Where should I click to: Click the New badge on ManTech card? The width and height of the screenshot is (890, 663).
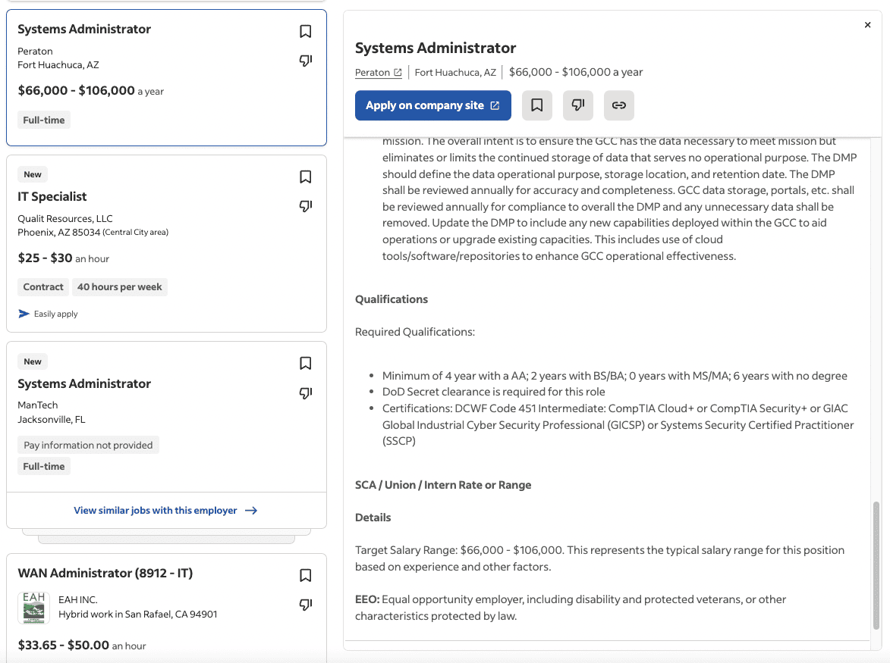coord(33,361)
